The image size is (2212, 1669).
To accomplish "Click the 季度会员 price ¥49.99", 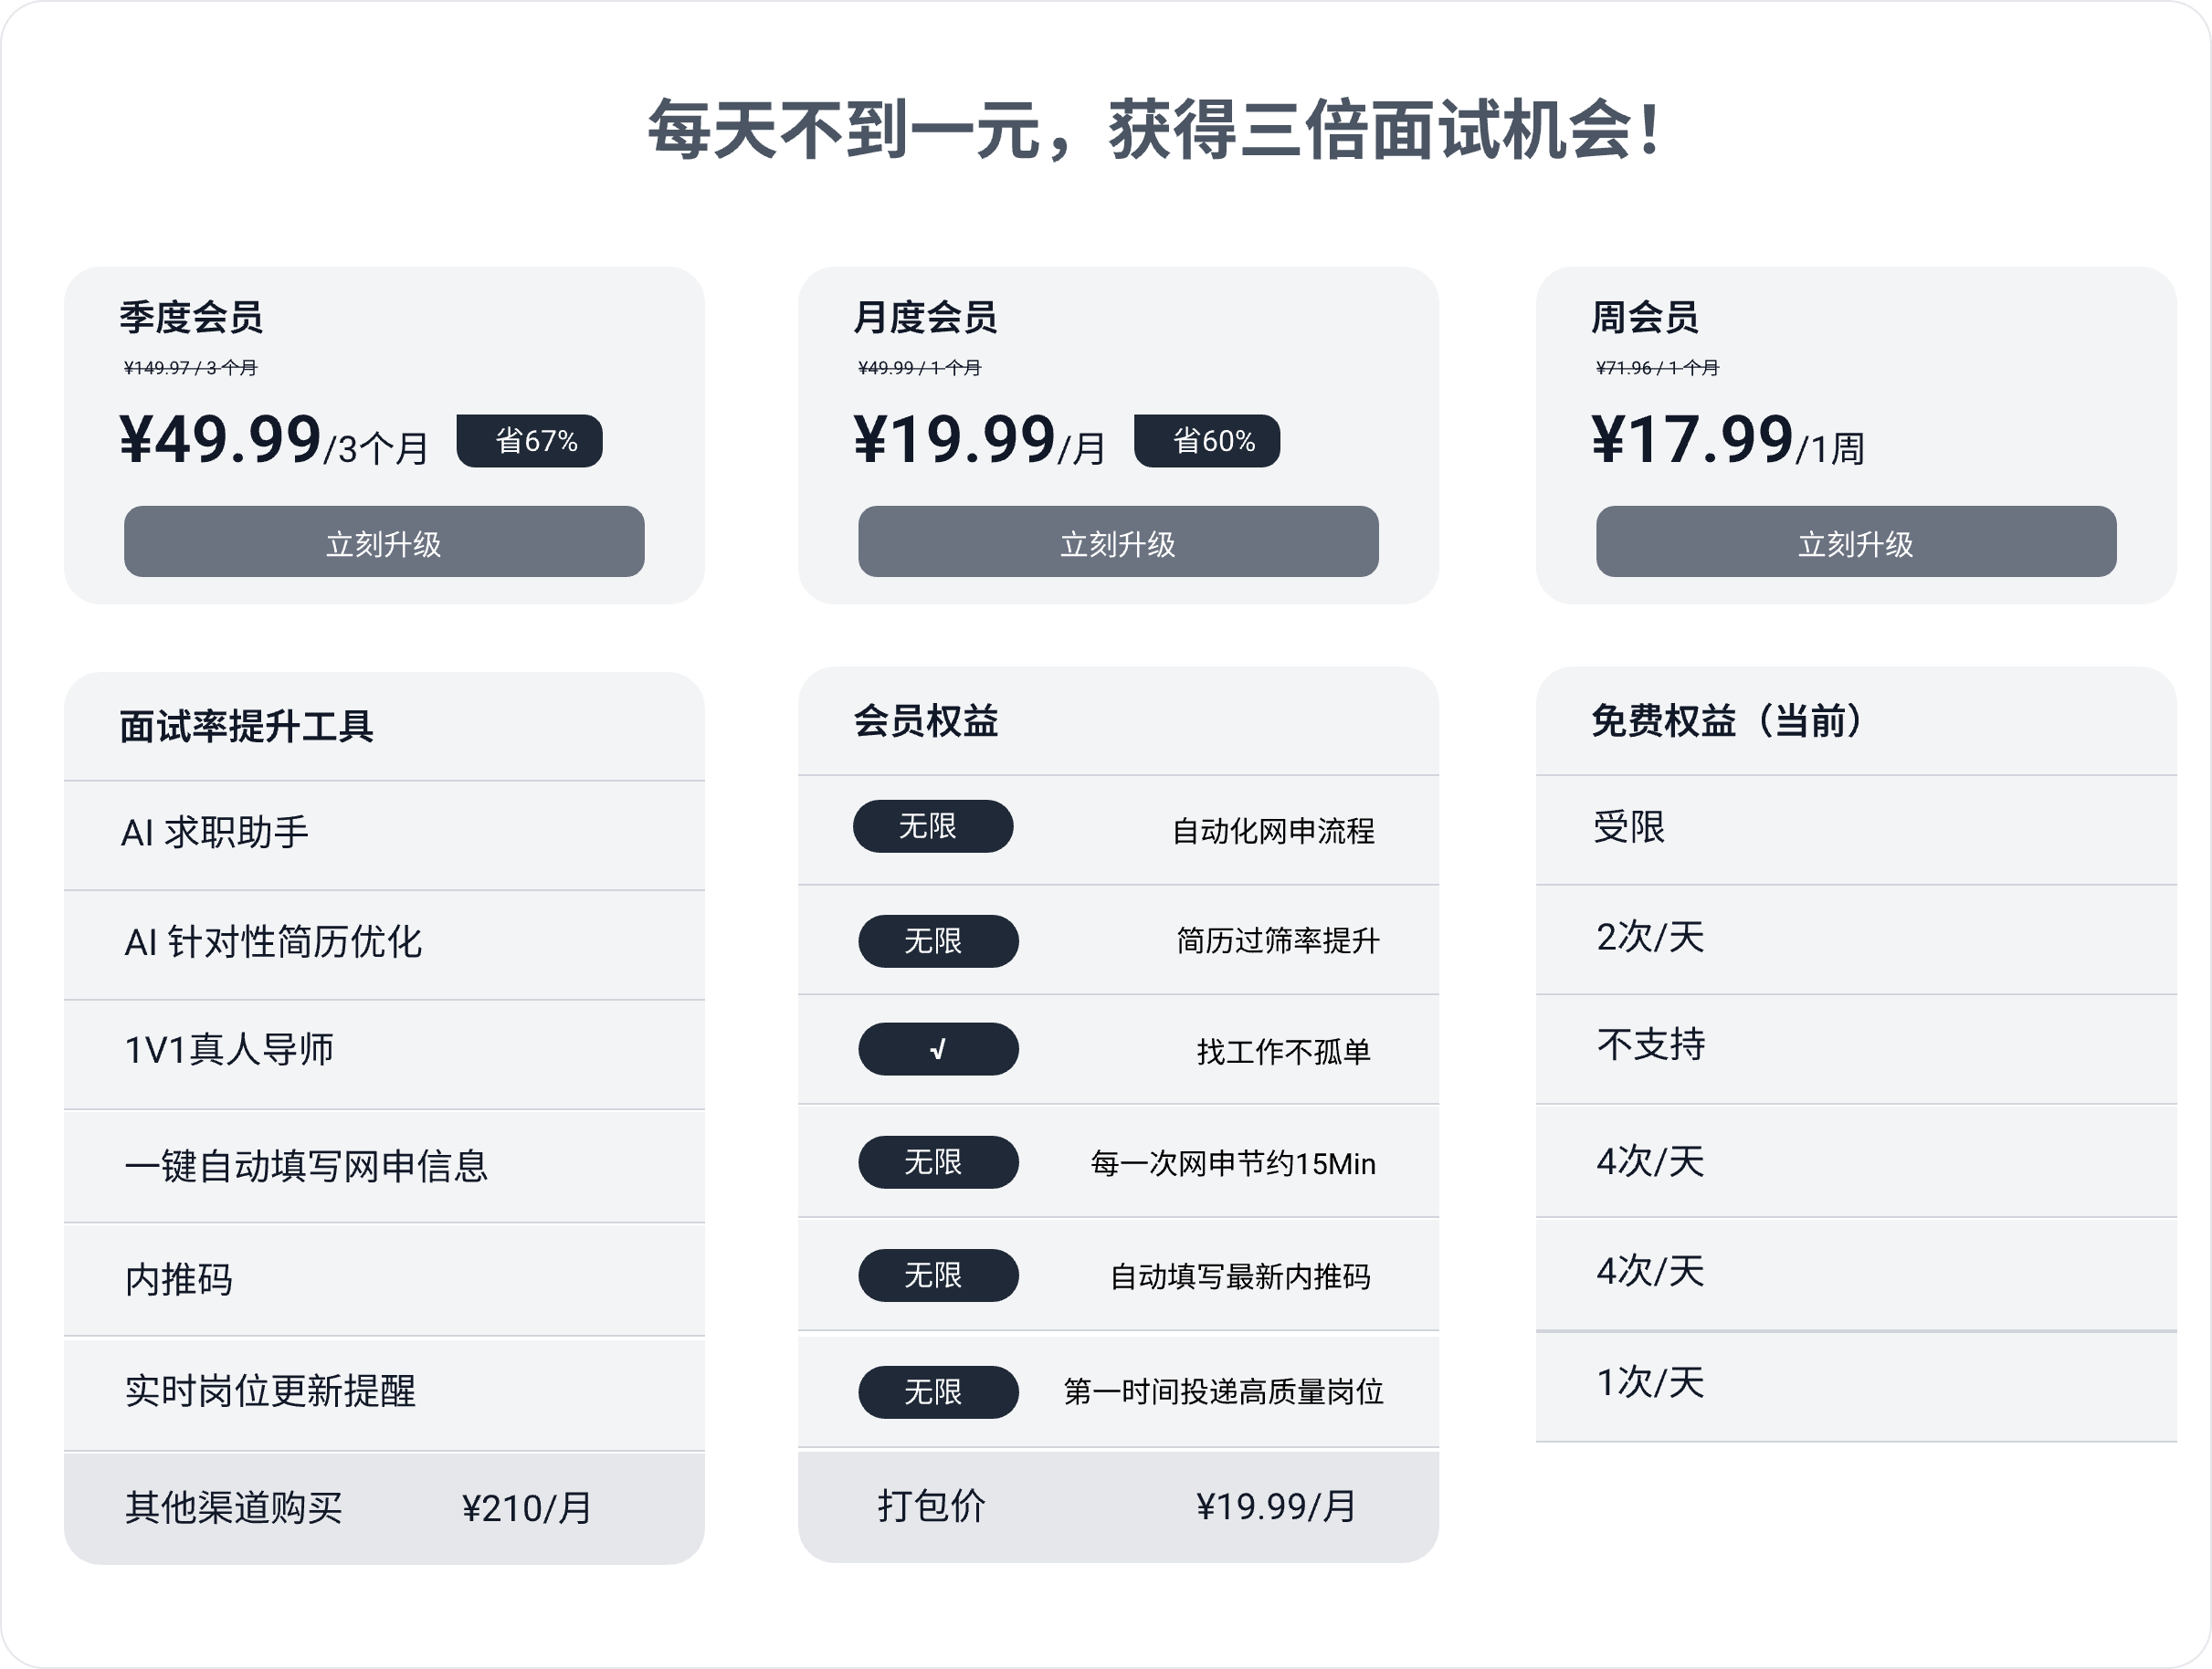I will point(220,440).
